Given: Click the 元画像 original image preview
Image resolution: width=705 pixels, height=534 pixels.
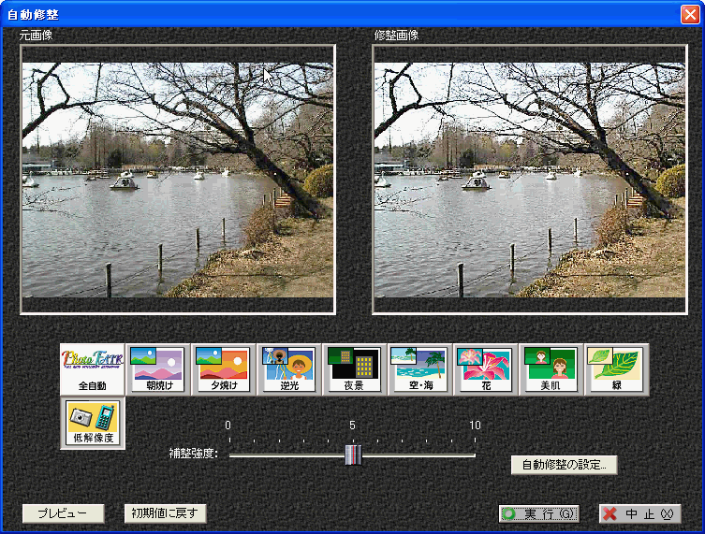Looking at the screenshot, I should point(178,180).
